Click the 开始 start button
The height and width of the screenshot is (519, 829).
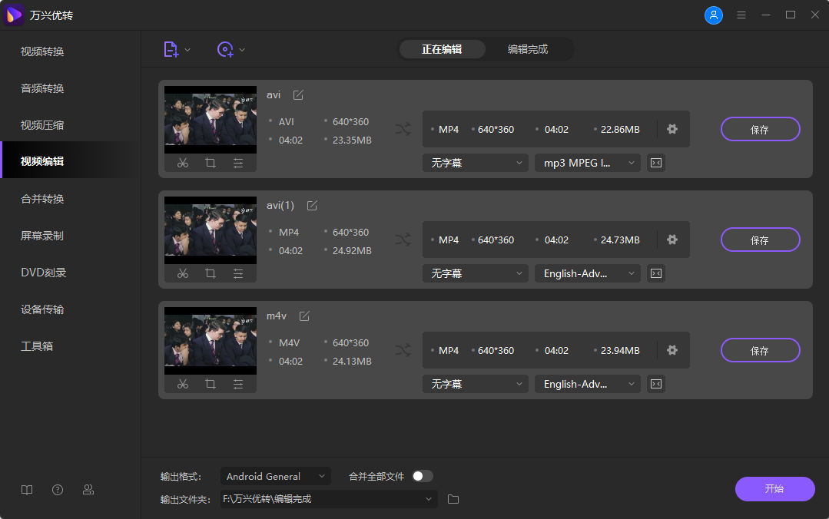[x=774, y=489]
